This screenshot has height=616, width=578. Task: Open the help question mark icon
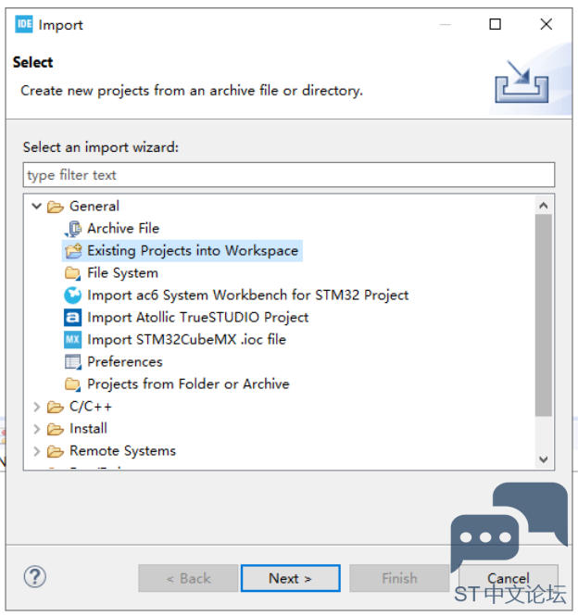pos(35,577)
